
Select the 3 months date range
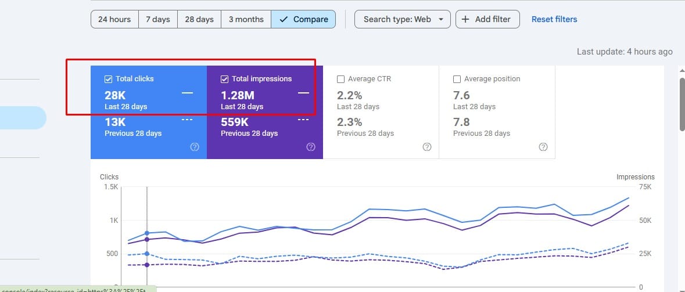(x=246, y=19)
